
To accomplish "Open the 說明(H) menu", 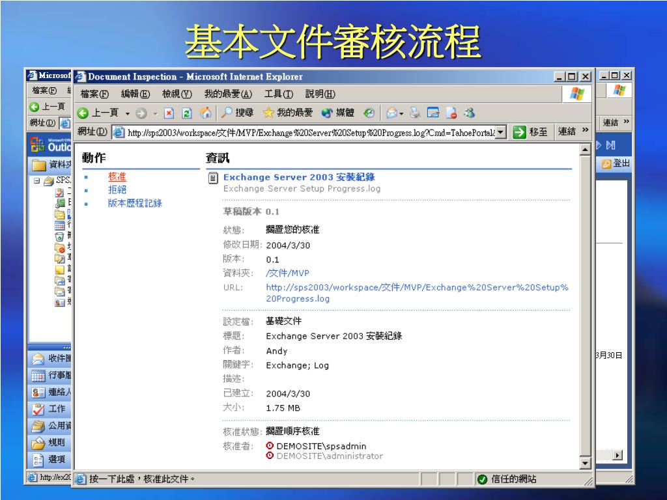I will [x=320, y=94].
